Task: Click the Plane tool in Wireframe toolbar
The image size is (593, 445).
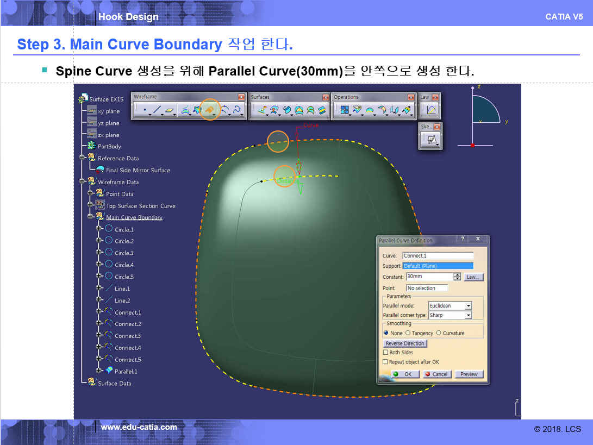Action: (171, 111)
